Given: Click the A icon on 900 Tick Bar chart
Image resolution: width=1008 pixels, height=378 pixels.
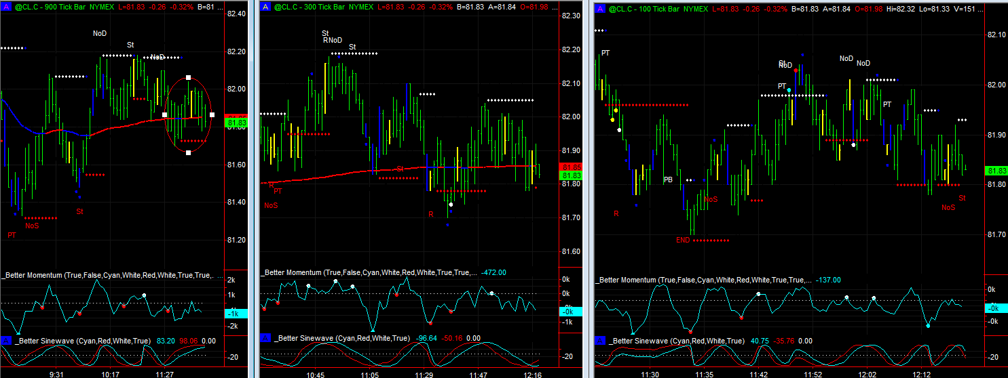Looking at the screenshot, I should click(6, 6).
